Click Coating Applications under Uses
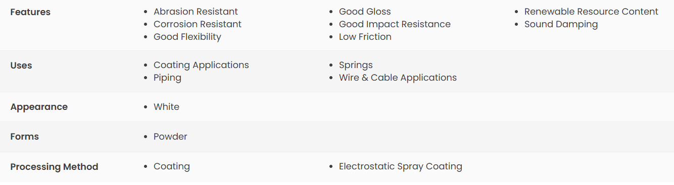Image resolution: width=674 pixels, height=185 pixels. pos(201,65)
